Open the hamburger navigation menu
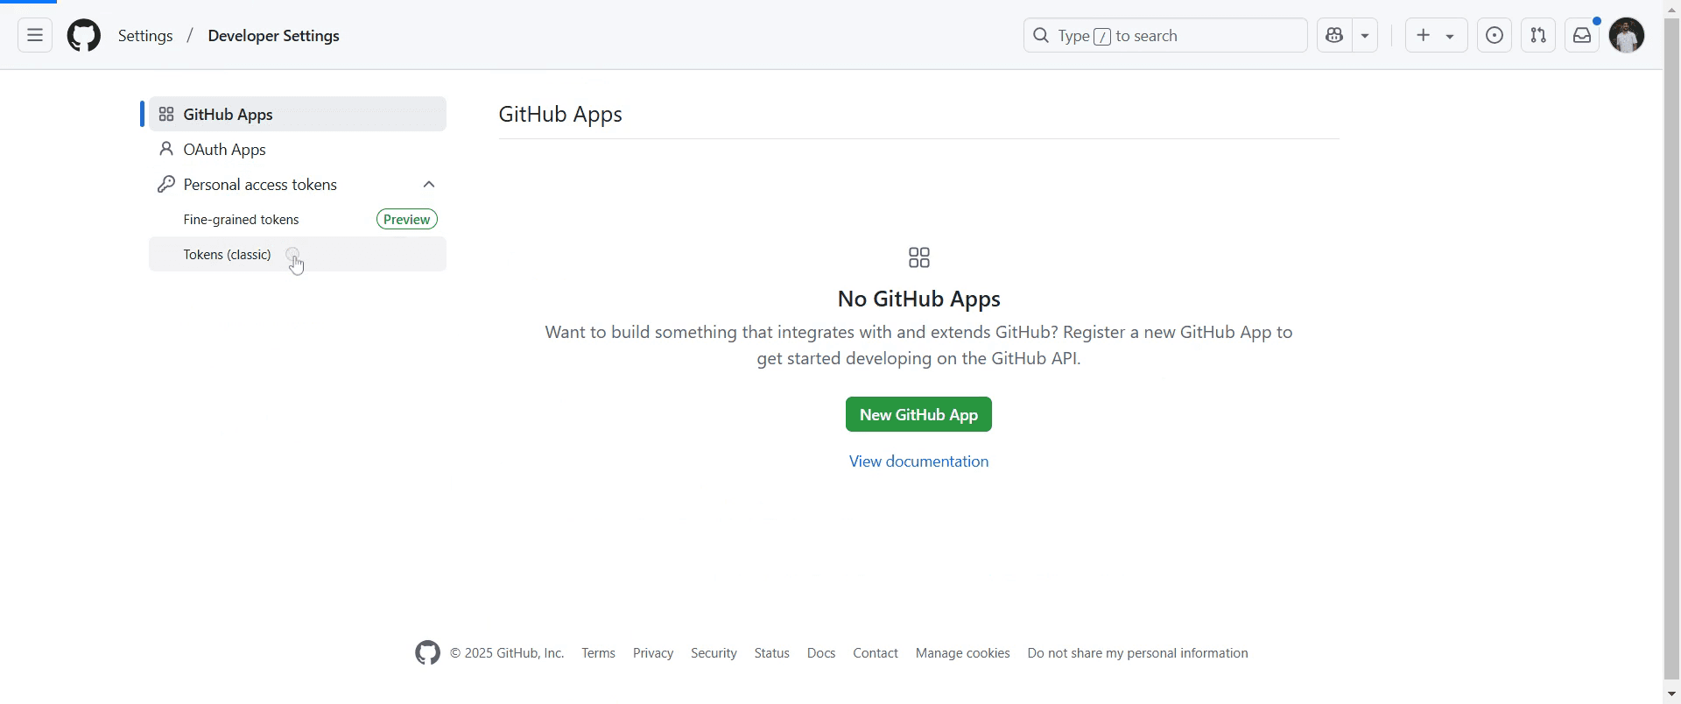Screen dimensions: 1681x704 point(35,36)
